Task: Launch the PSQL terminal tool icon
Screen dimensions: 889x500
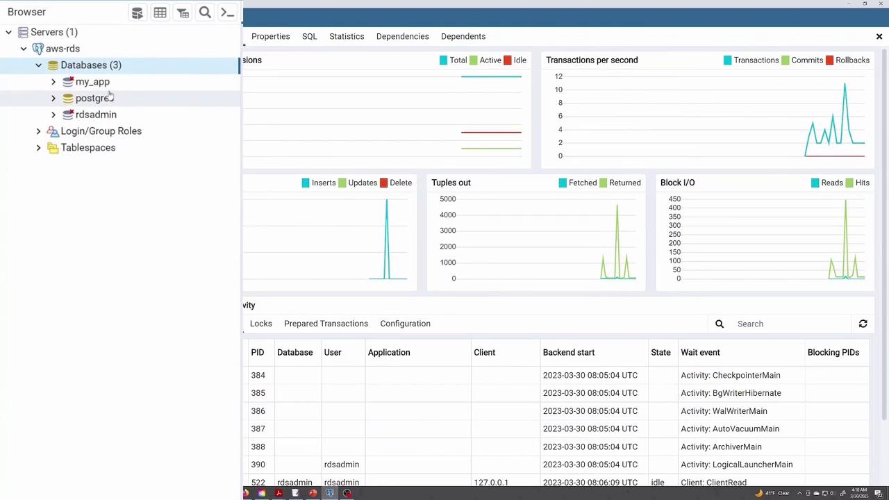Action: (x=227, y=12)
